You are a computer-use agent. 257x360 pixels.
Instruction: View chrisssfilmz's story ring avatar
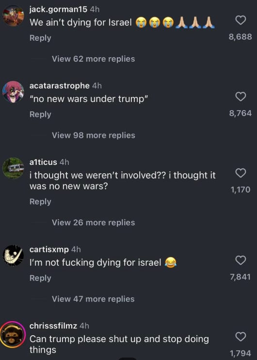[13, 334]
